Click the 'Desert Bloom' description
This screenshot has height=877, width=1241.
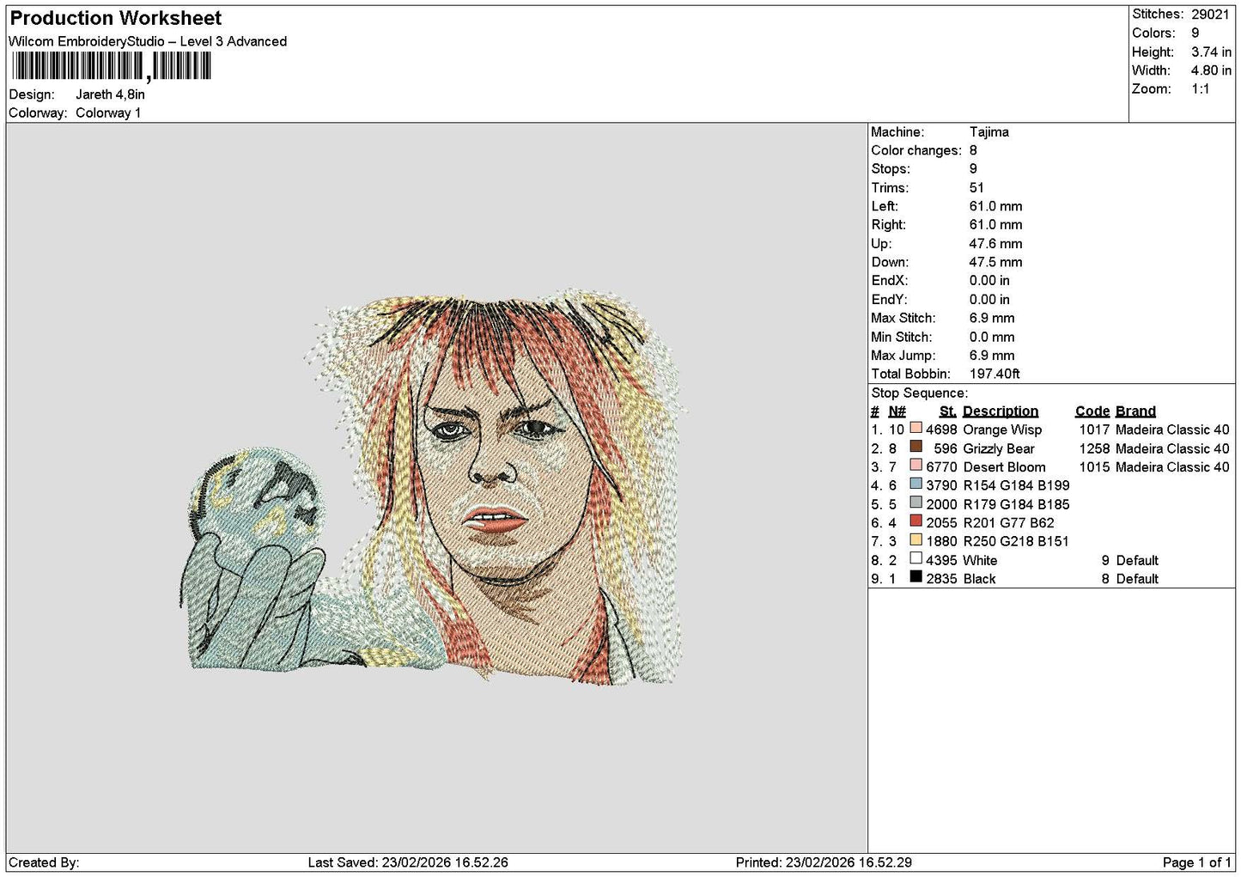[x=1004, y=467]
